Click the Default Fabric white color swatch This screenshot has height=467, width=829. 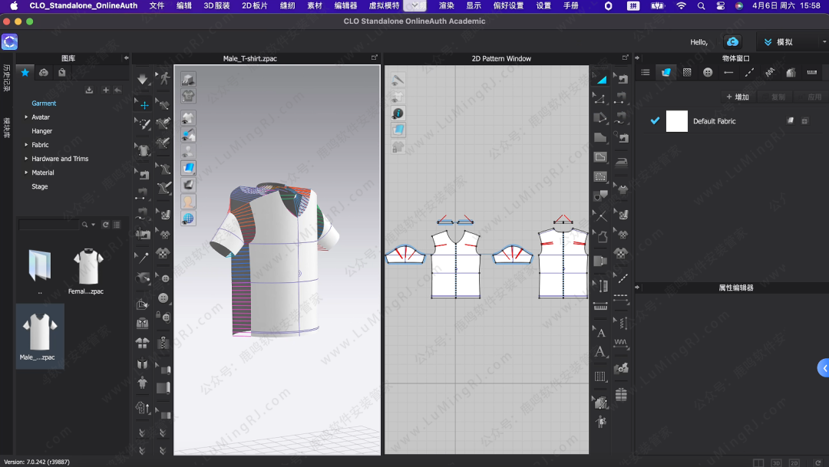click(677, 121)
